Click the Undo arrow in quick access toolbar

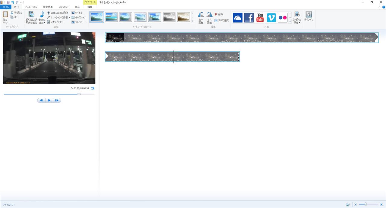(x=13, y=2)
